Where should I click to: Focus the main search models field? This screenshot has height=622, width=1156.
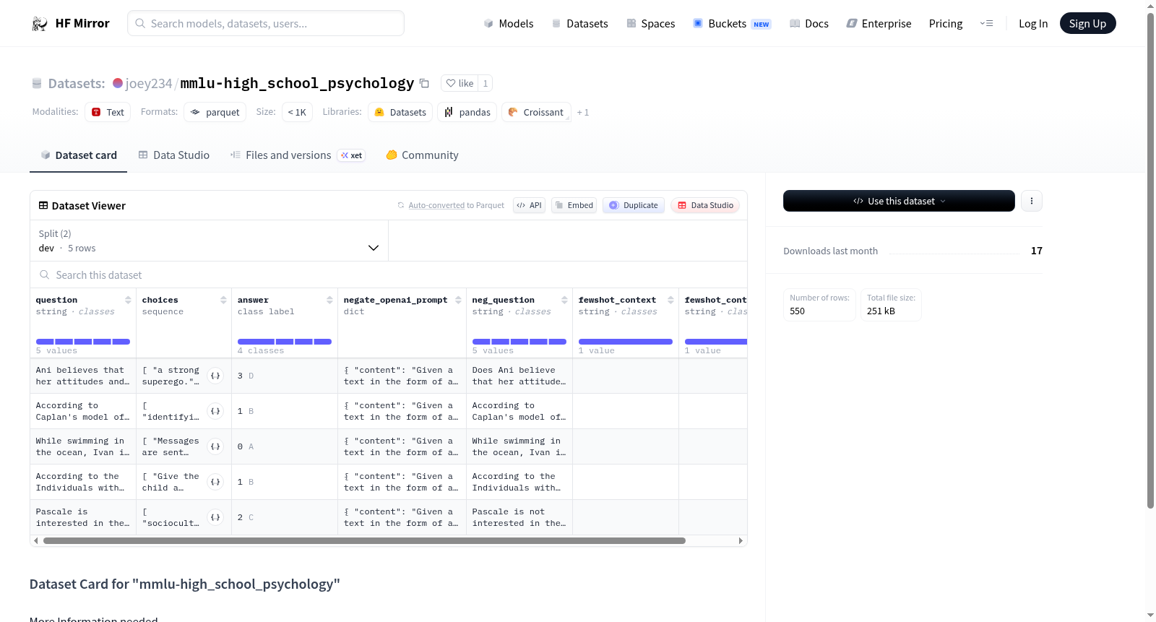pyautogui.click(x=266, y=23)
